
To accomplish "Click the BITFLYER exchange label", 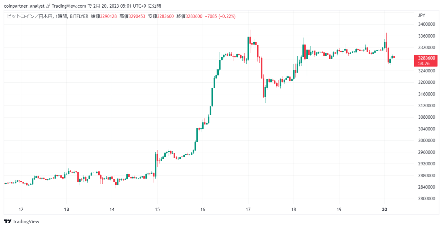I will click(79, 16).
